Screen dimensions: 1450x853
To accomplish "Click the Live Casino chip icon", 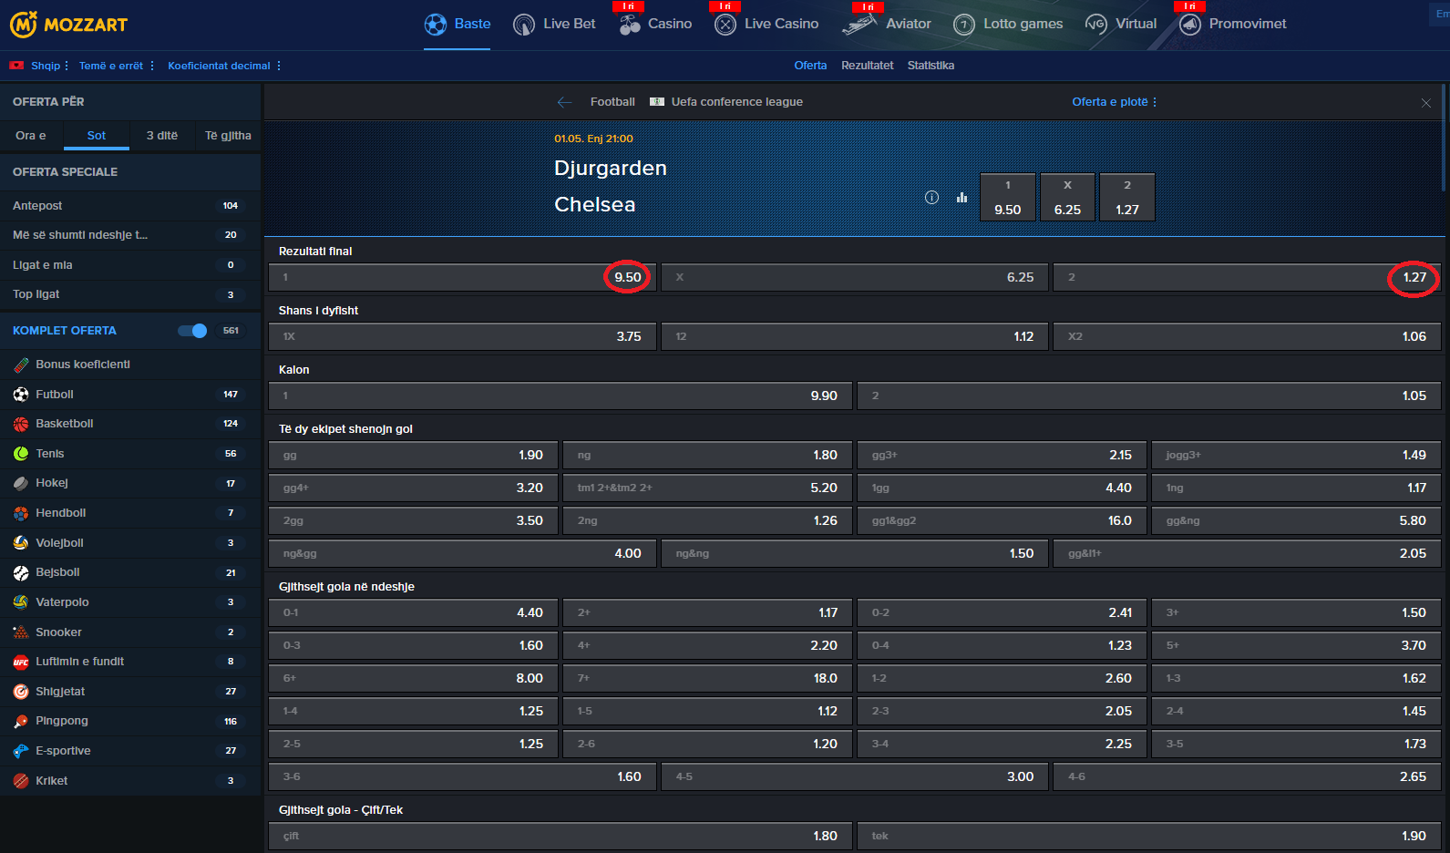I will [x=725, y=25].
